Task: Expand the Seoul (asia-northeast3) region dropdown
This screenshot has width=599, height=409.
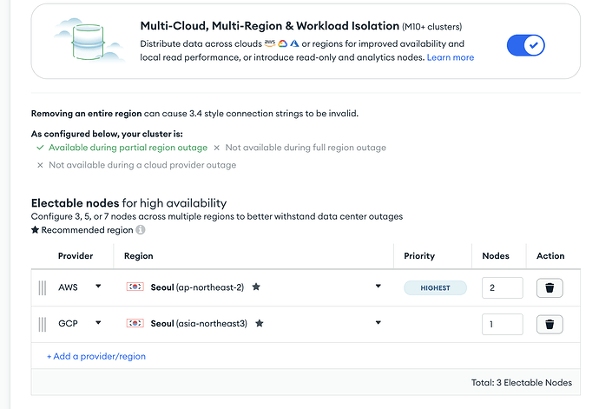Action: 378,323
